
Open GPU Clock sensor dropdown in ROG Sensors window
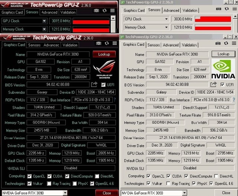[44, 21]
